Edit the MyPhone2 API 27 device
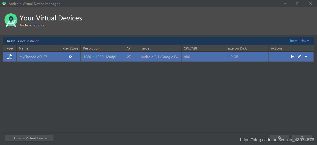This screenshot has height=145, width=317. 299,57
